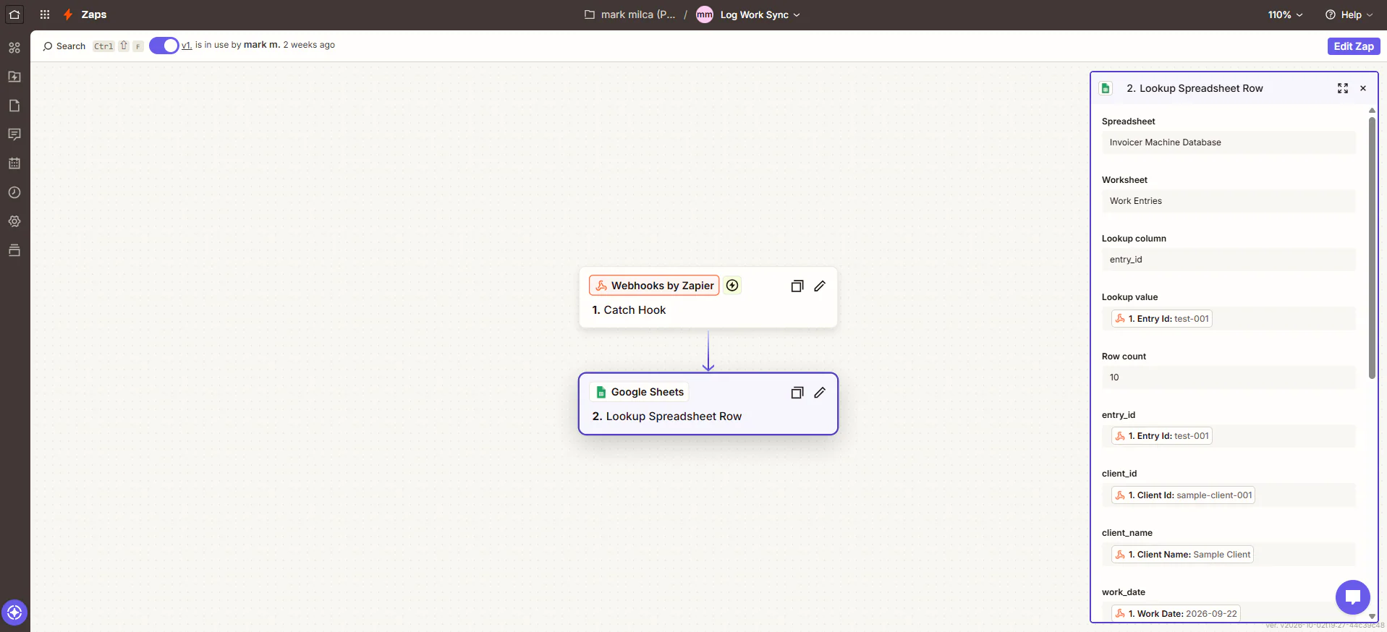Screen dimensions: 1387x632
Task: Open the notes document sidebar icon
Action: (x=14, y=106)
